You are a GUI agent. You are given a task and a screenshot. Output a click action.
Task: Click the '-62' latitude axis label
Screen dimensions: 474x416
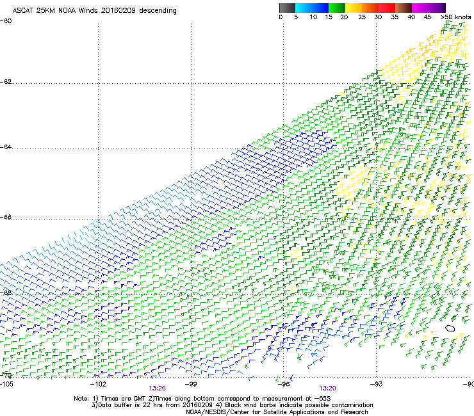[x=6, y=82]
